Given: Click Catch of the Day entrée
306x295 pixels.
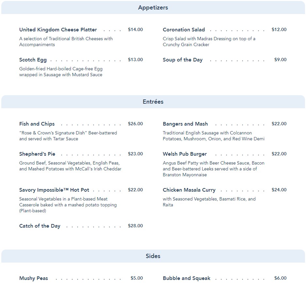Looking at the screenshot, I should click(40, 226).
